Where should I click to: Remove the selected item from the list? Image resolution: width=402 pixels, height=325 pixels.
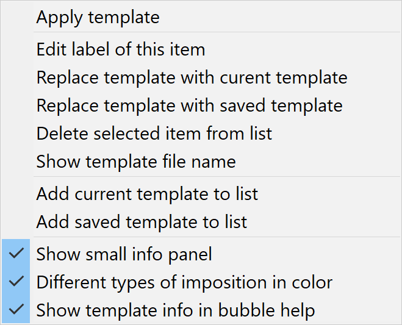coord(154,133)
